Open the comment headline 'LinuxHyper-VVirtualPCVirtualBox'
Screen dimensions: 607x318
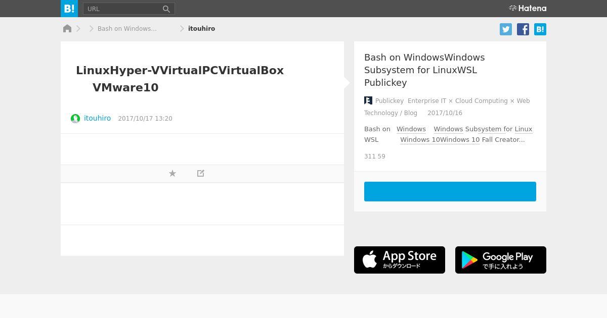click(180, 71)
